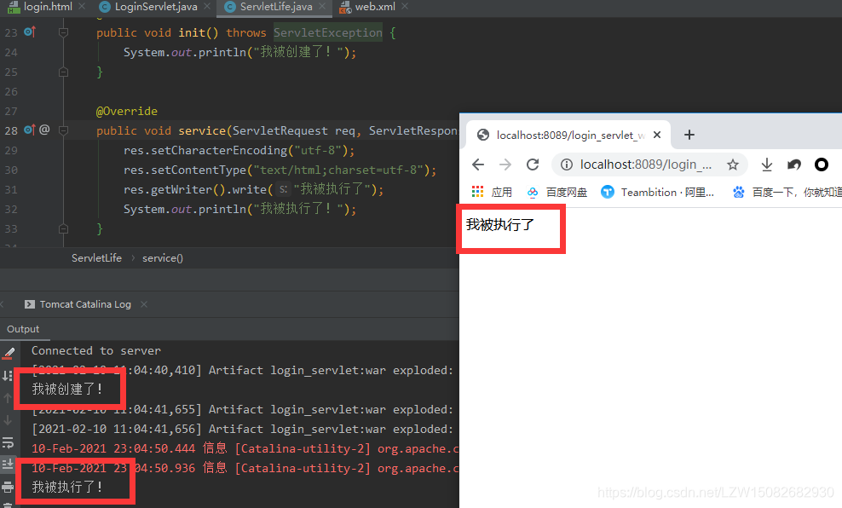
Task: Bookmark this page with the star icon
Action: [732, 165]
